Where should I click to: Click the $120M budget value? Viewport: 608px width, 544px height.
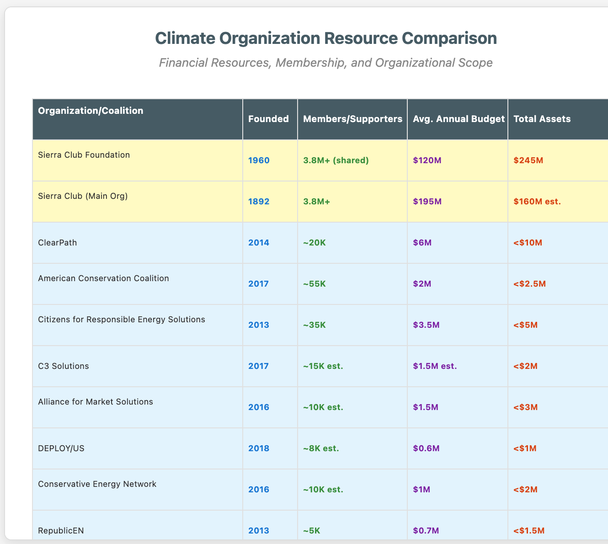click(427, 160)
